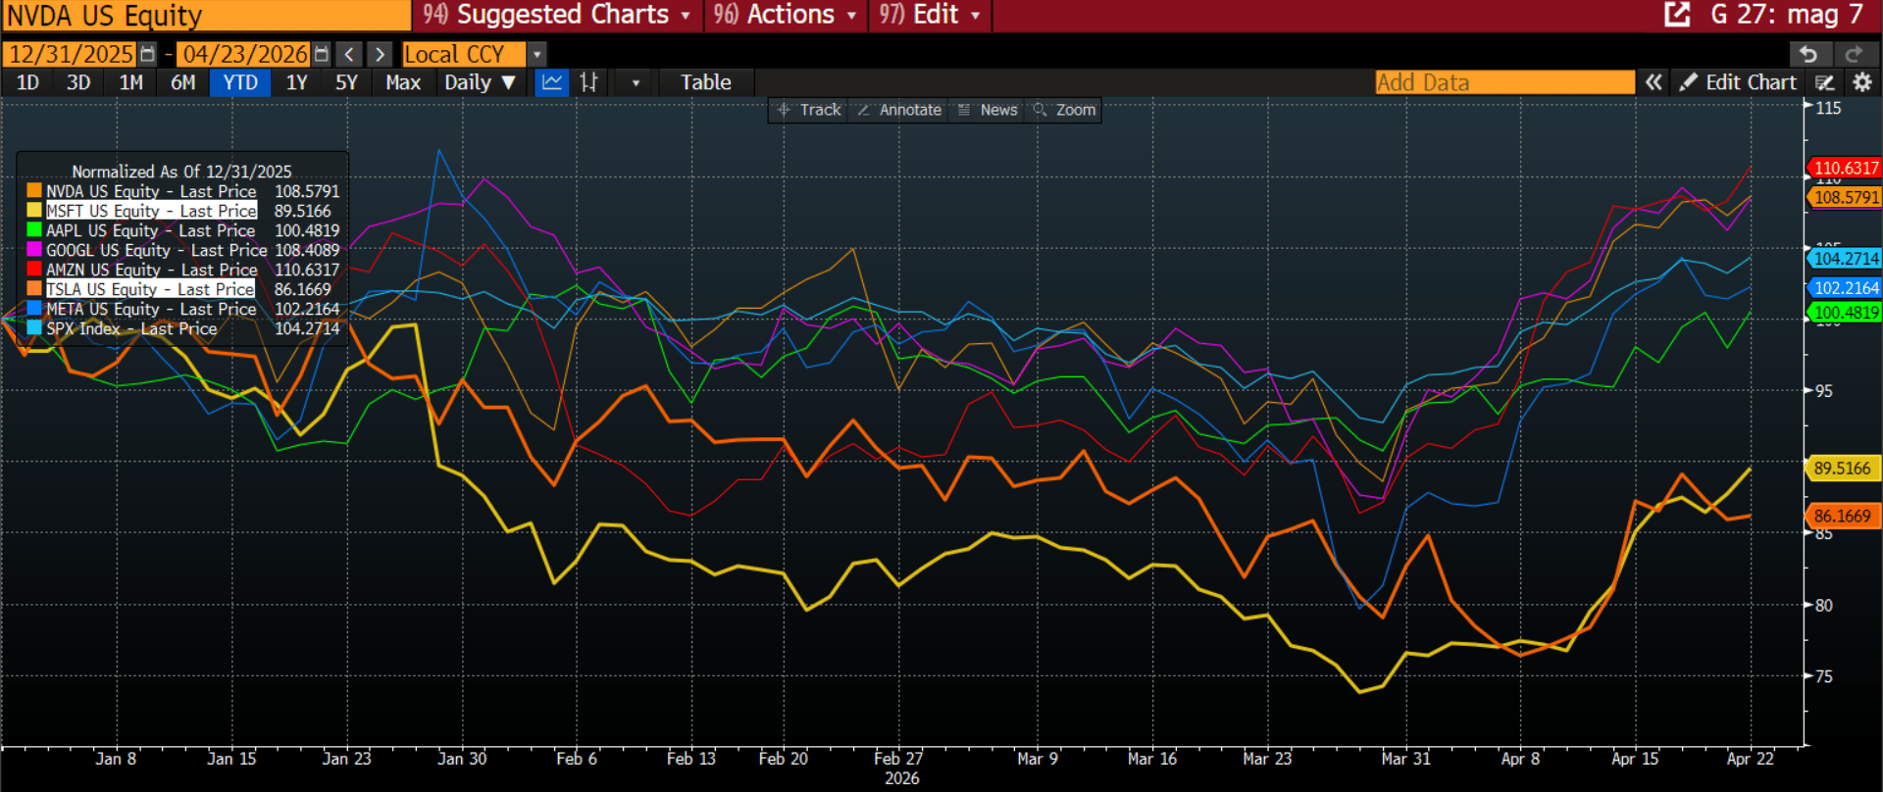Collapse panel with double-left chevron icon

tap(1654, 82)
